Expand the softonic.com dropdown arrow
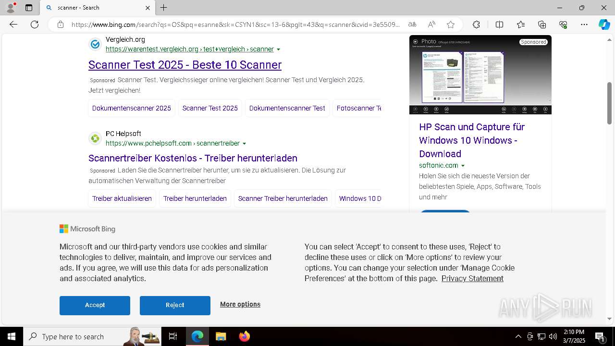The width and height of the screenshot is (615, 346). pyautogui.click(x=463, y=166)
